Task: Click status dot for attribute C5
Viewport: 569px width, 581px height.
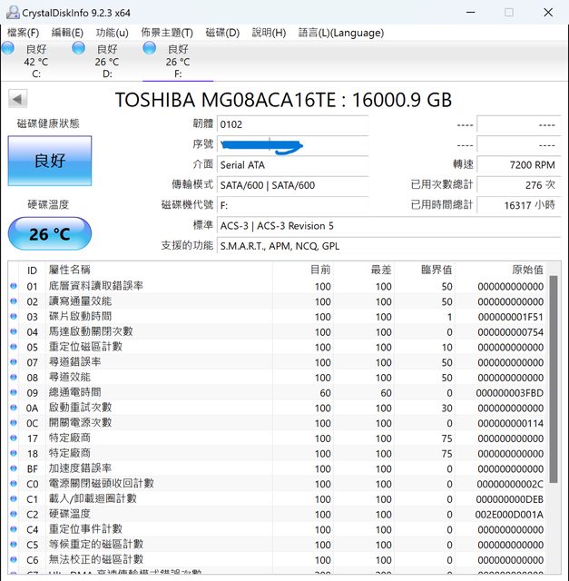Action: (x=14, y=545)
